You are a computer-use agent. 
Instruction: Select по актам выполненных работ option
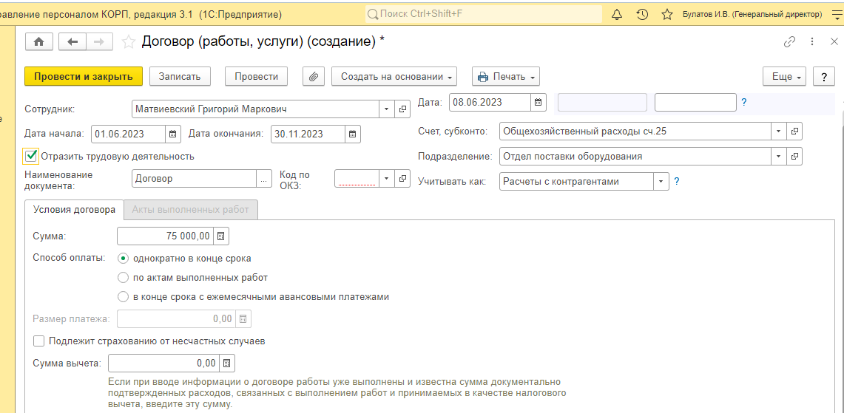[x=124, y=278]
